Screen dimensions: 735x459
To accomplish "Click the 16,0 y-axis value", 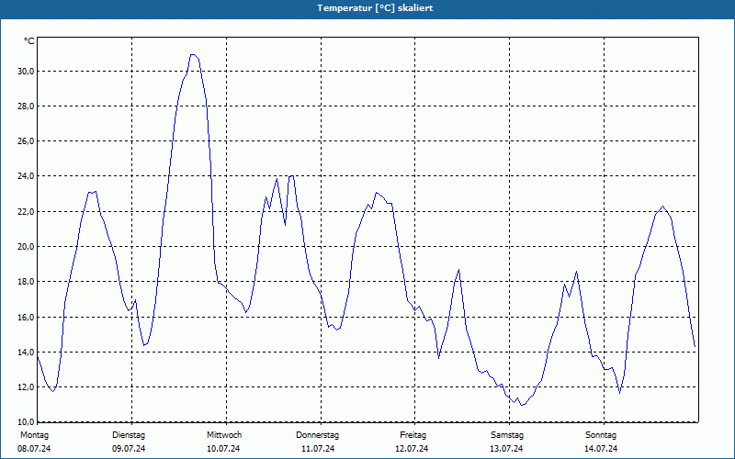I will pyautogui.click(x=25, y=317).
